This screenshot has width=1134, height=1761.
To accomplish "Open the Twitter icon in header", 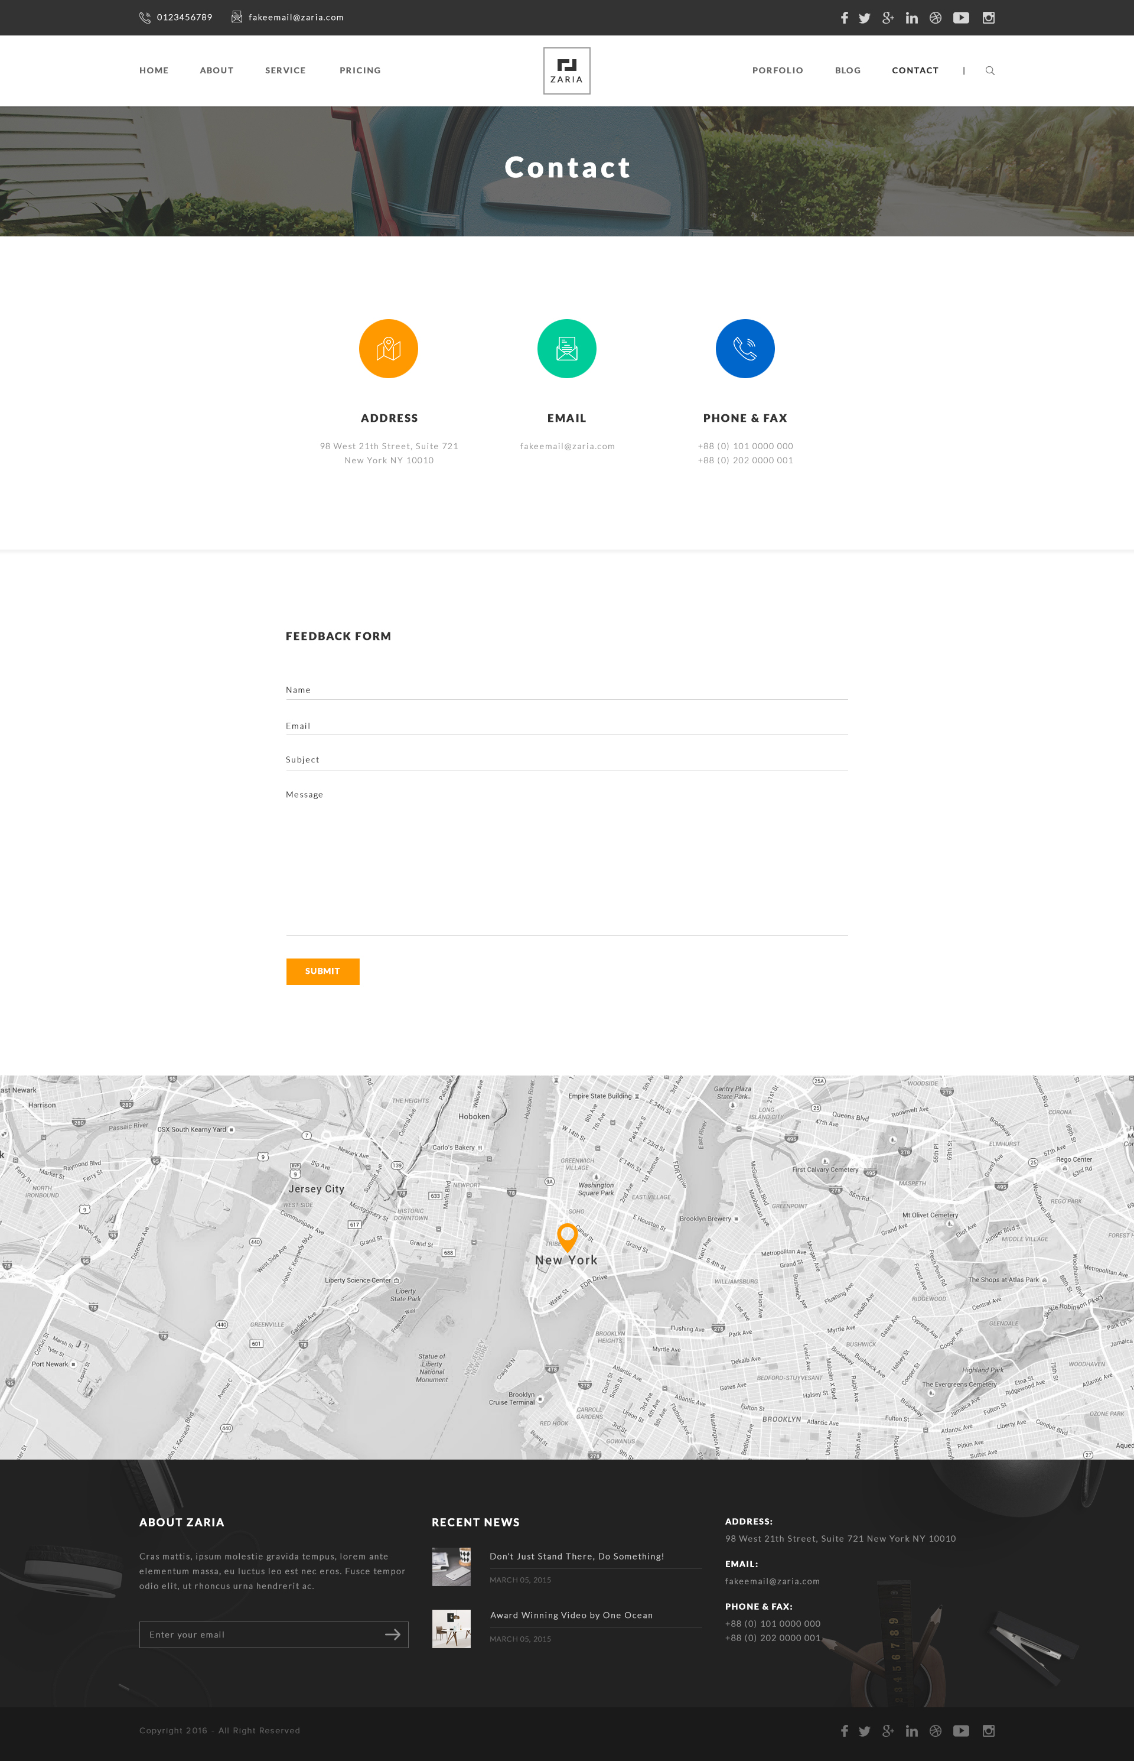I will pos(865,18).
